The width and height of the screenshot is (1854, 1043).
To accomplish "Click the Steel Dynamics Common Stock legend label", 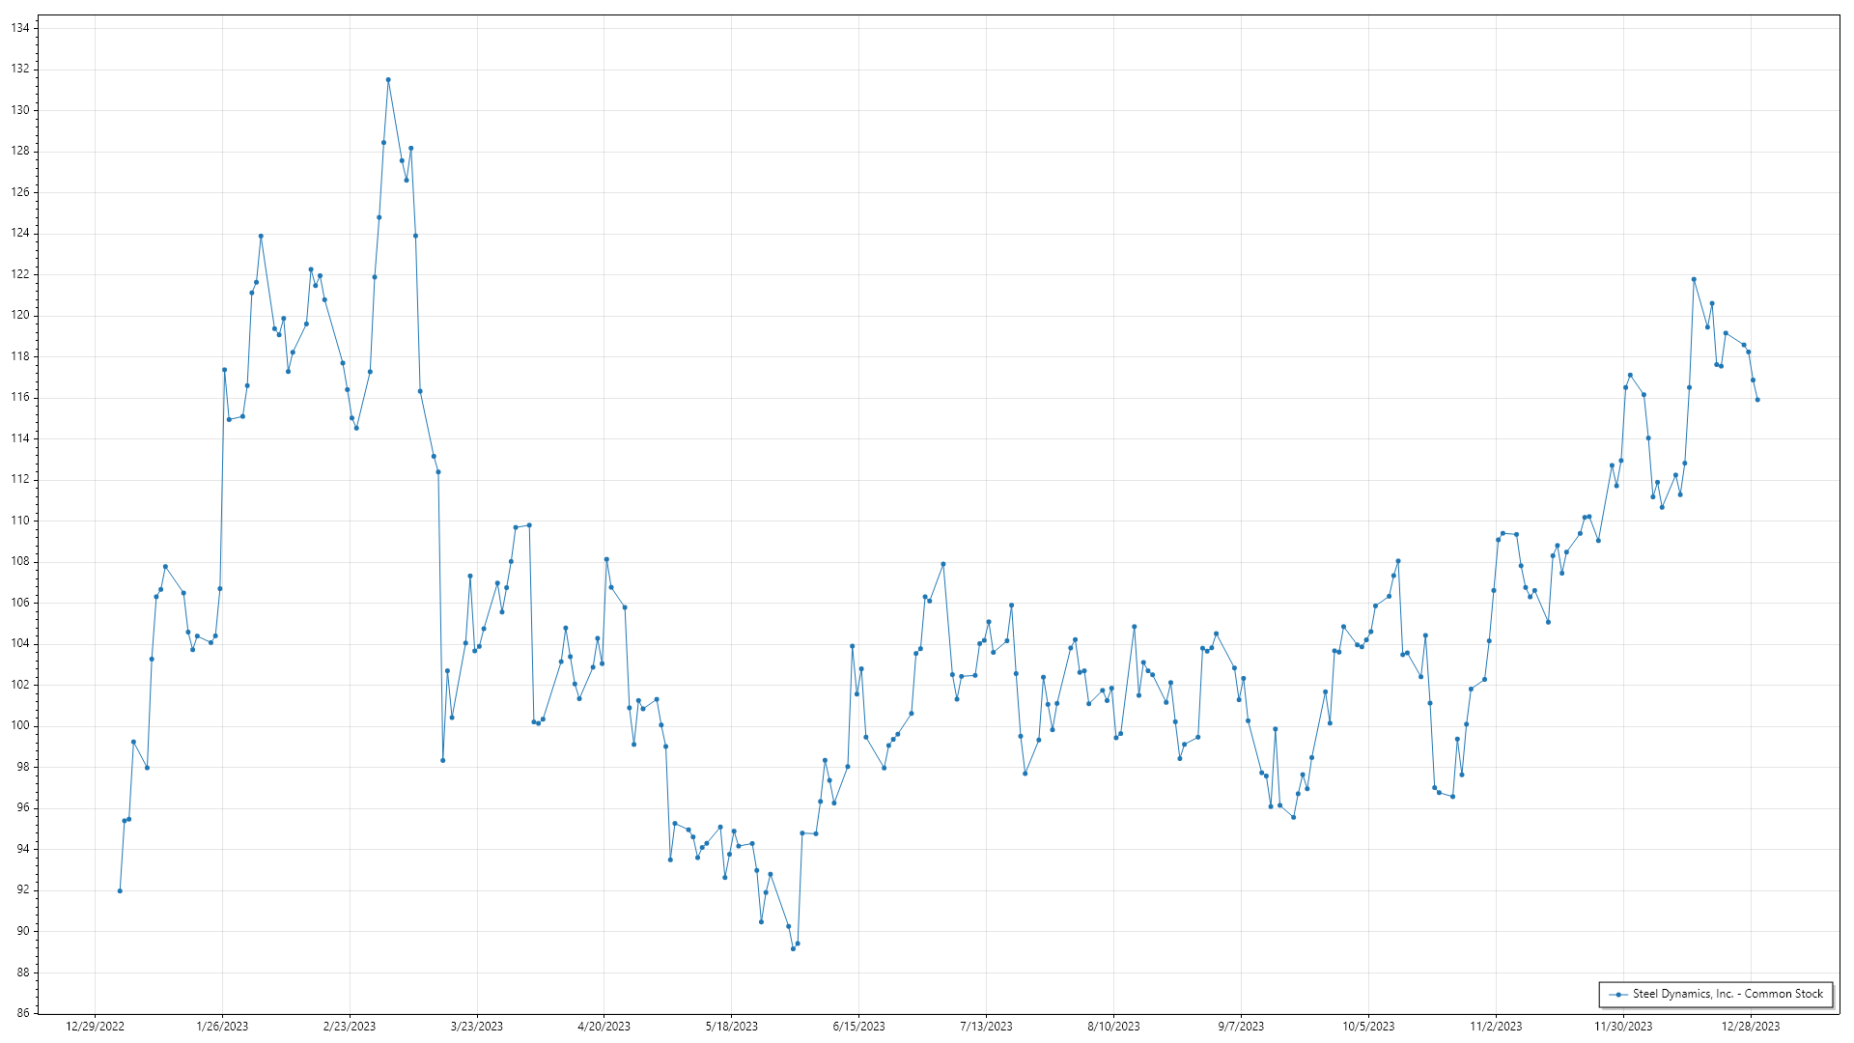I will pyautogui.click(x=1728, y=994).
